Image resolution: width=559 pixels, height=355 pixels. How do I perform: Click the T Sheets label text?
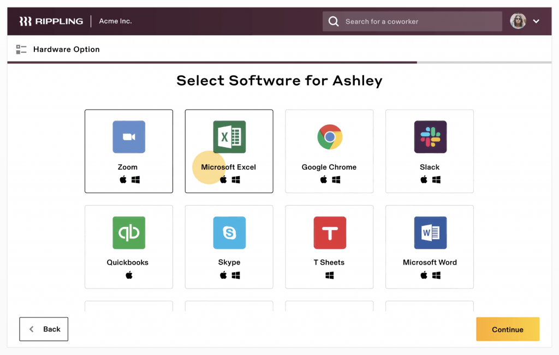click(329, 262)
